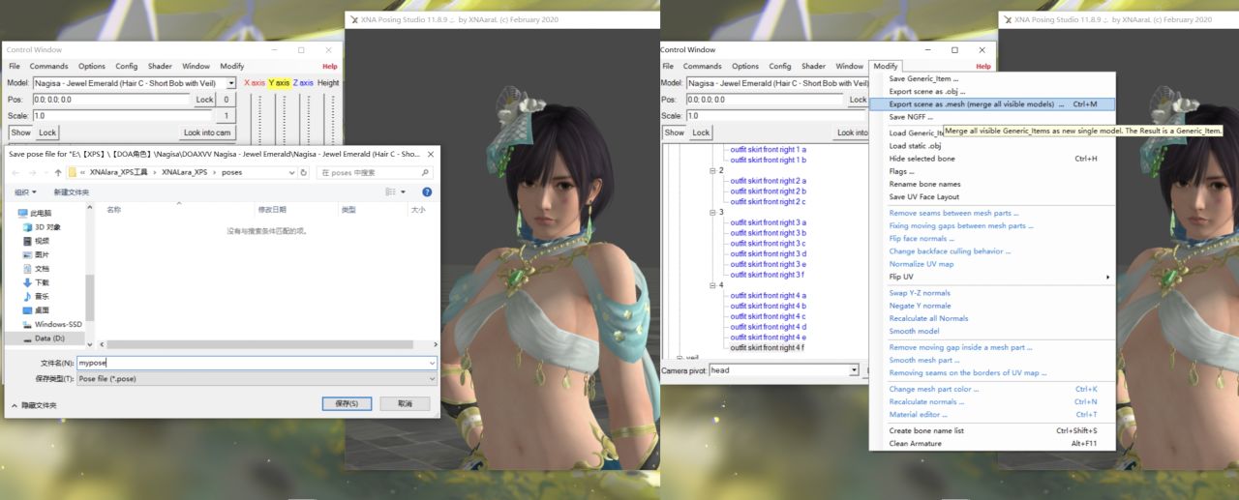The width and height of the screenshot is (1239, 500).
Task: Toggle Z axis in Control Window behind dialog
Action: coord(303,83)
